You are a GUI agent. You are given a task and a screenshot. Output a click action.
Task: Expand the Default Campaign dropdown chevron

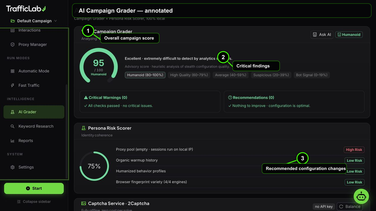click(x=56, y=21)
